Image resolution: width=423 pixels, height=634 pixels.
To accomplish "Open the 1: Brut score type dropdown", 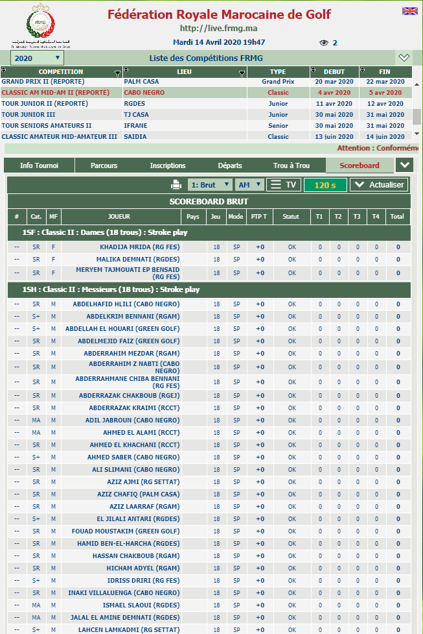I will (210, 185).
